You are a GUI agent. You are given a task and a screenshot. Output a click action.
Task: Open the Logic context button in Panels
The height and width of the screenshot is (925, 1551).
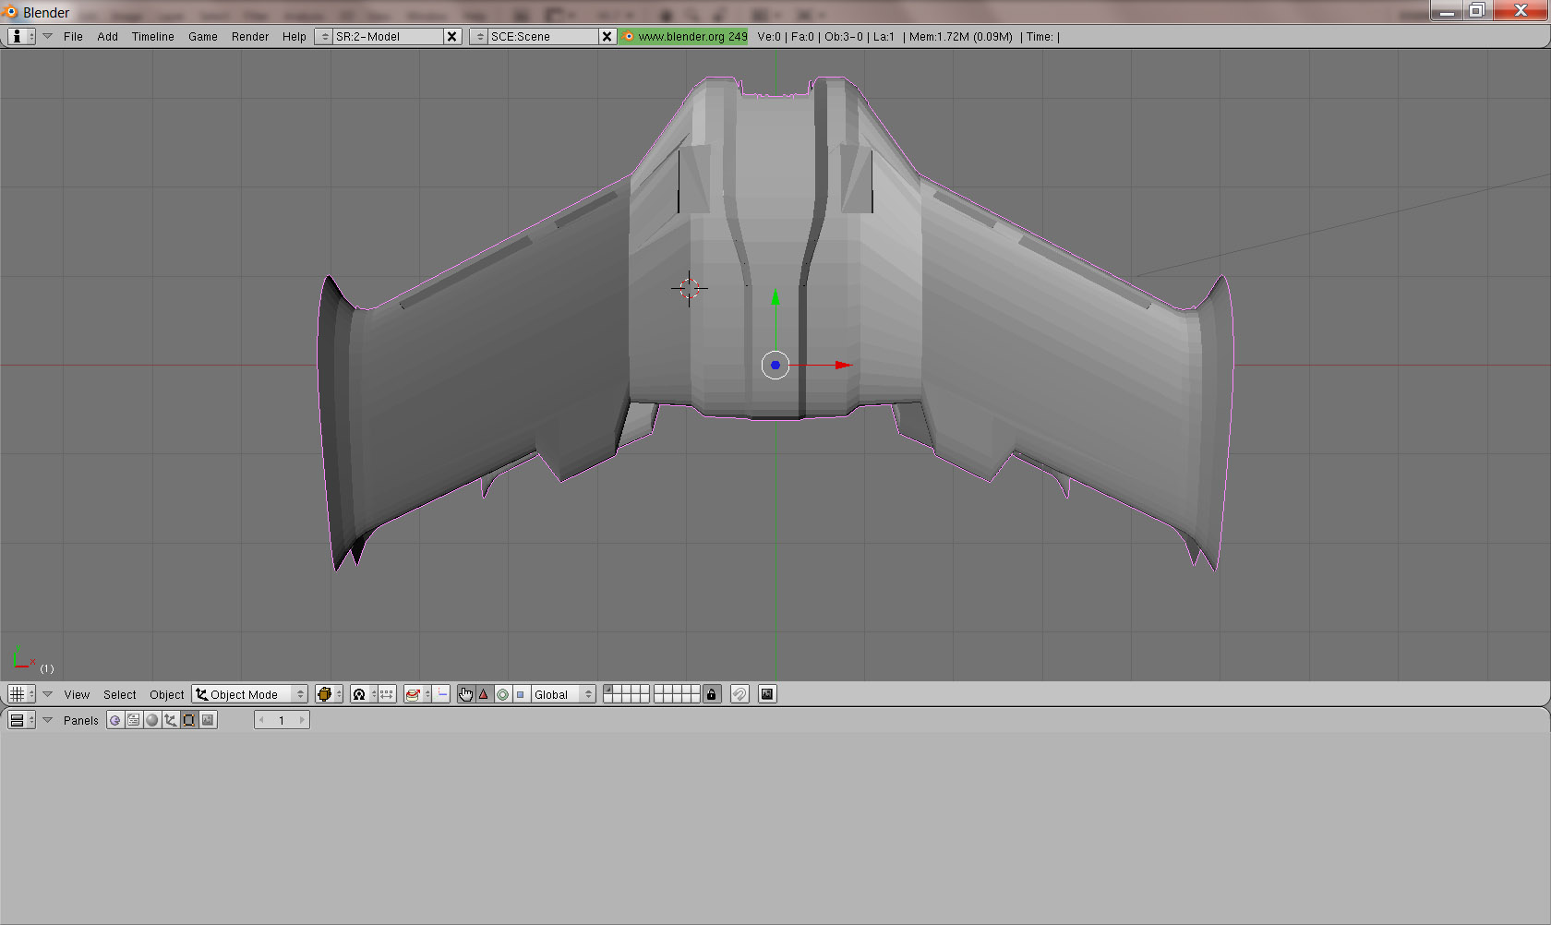pos(114,720)
